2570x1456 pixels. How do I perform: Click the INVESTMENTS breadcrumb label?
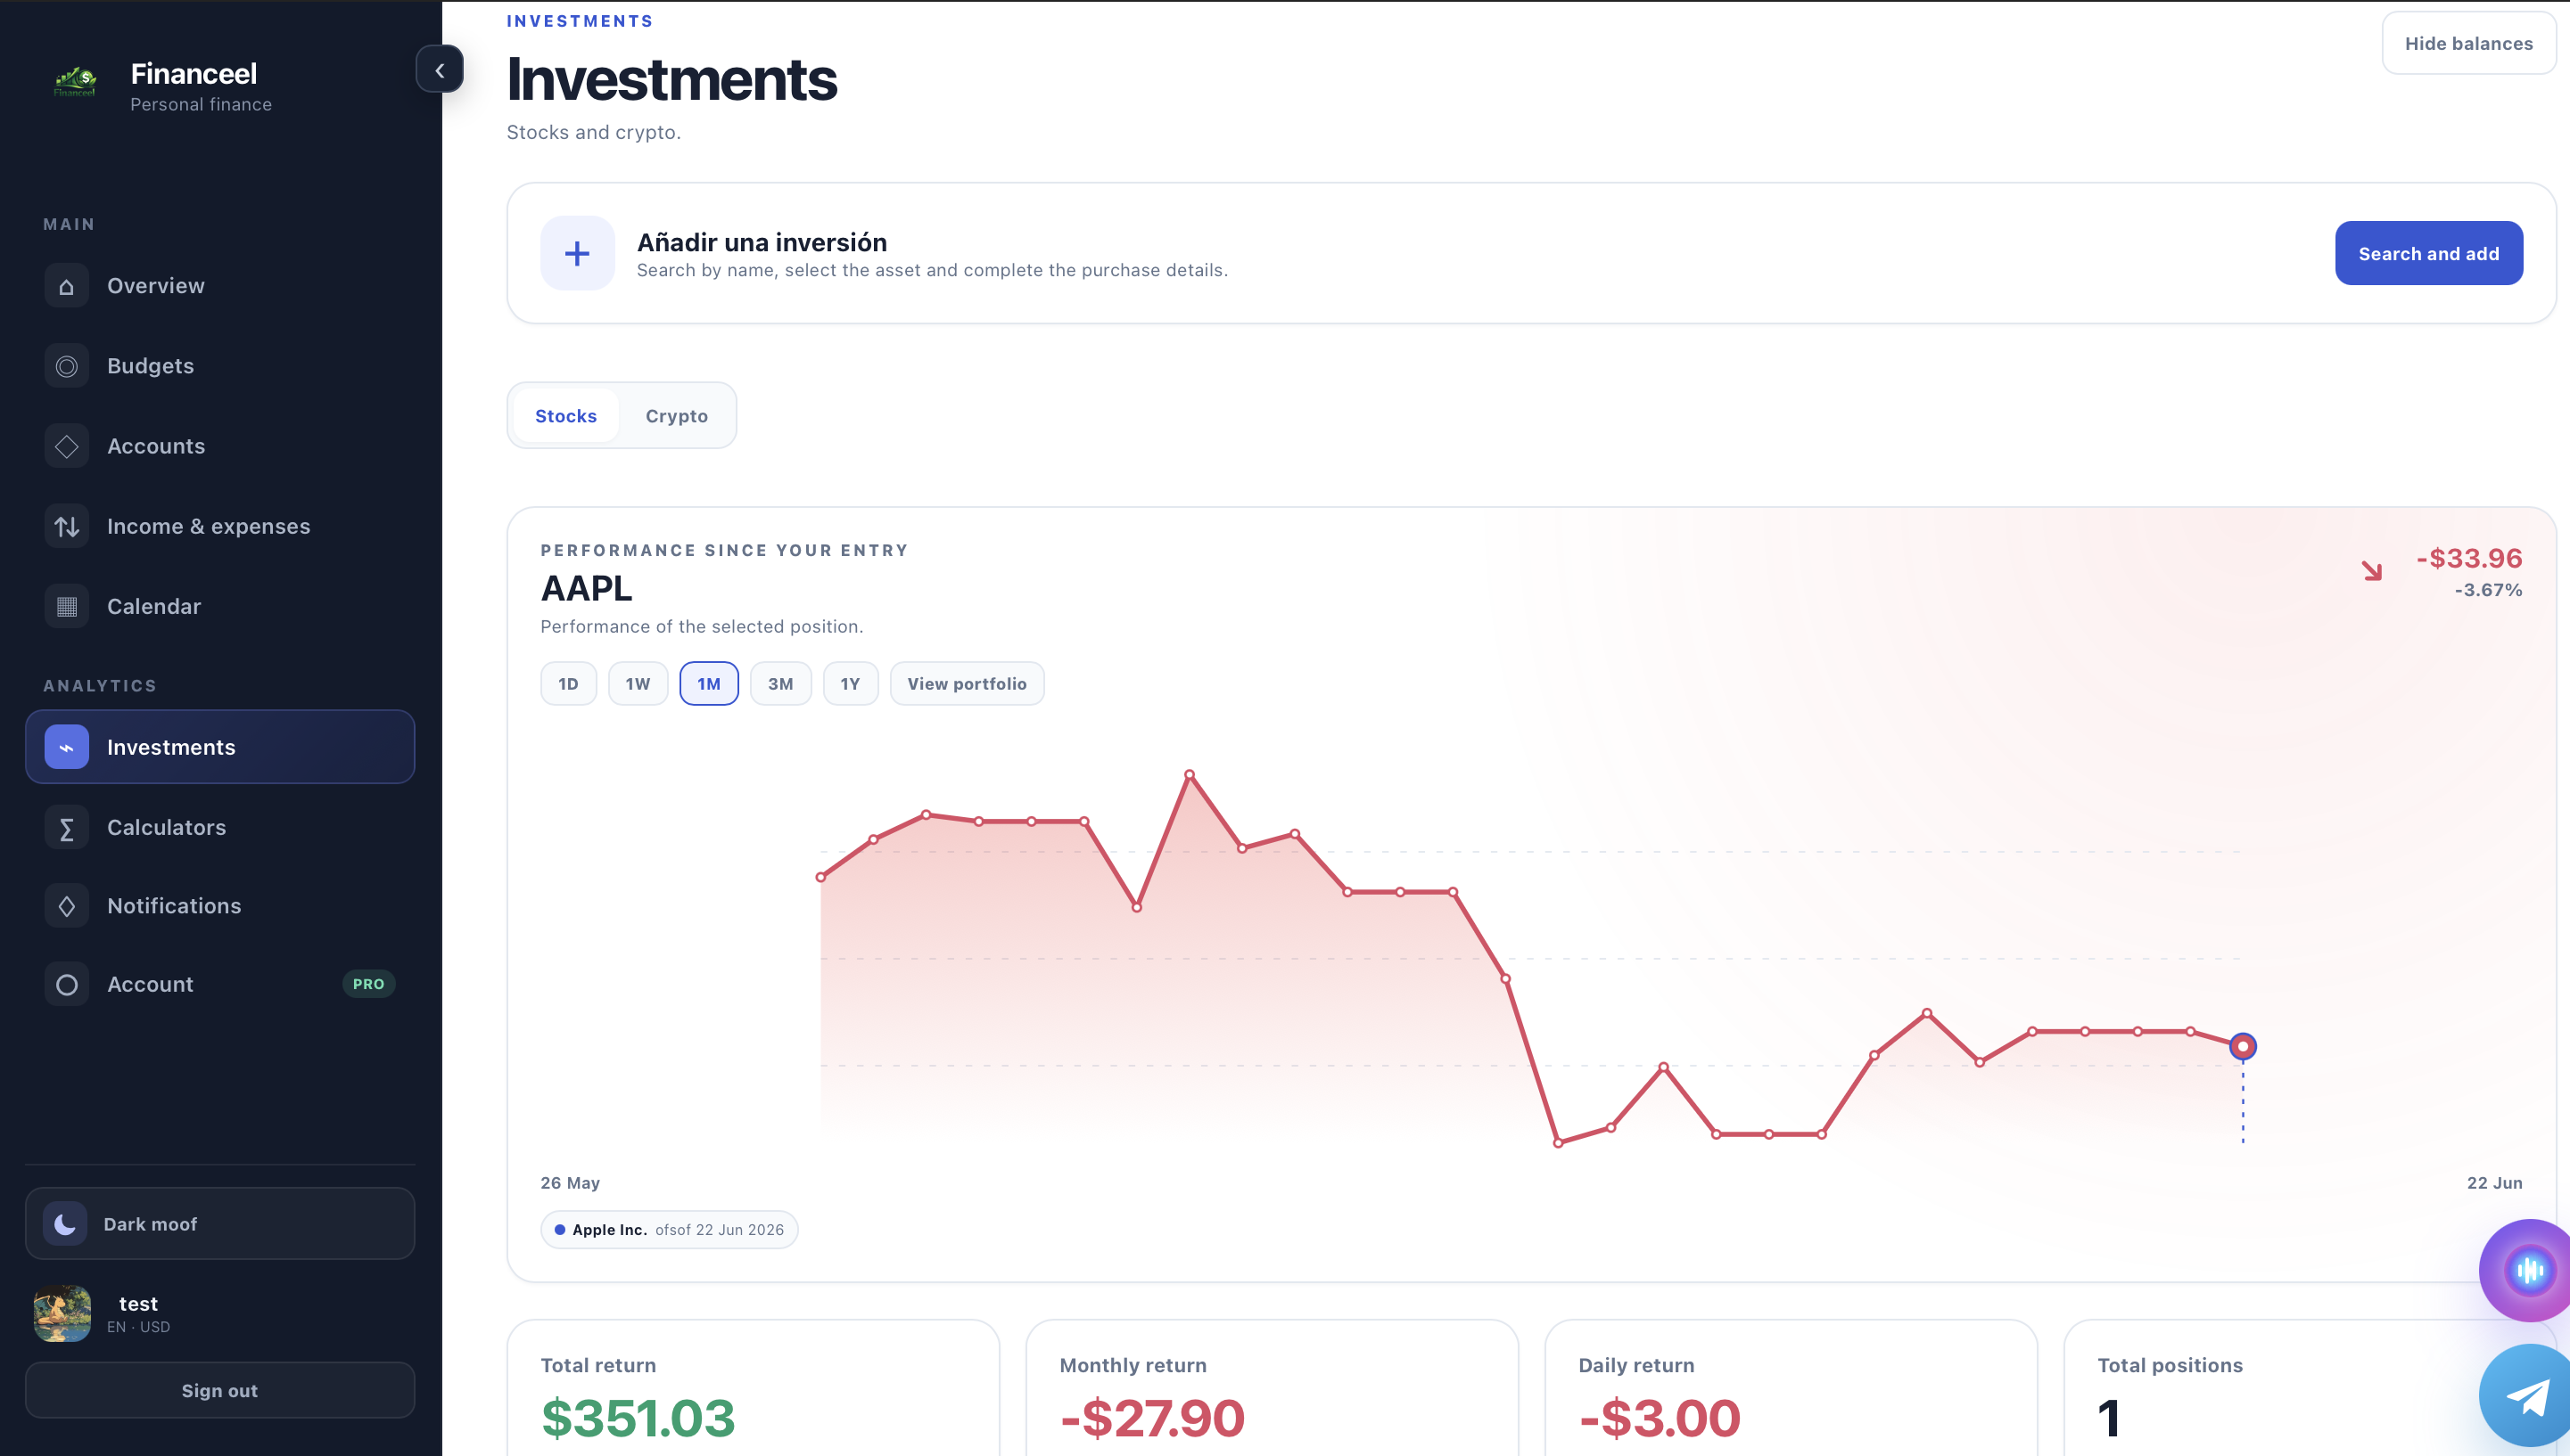(580, 21)
